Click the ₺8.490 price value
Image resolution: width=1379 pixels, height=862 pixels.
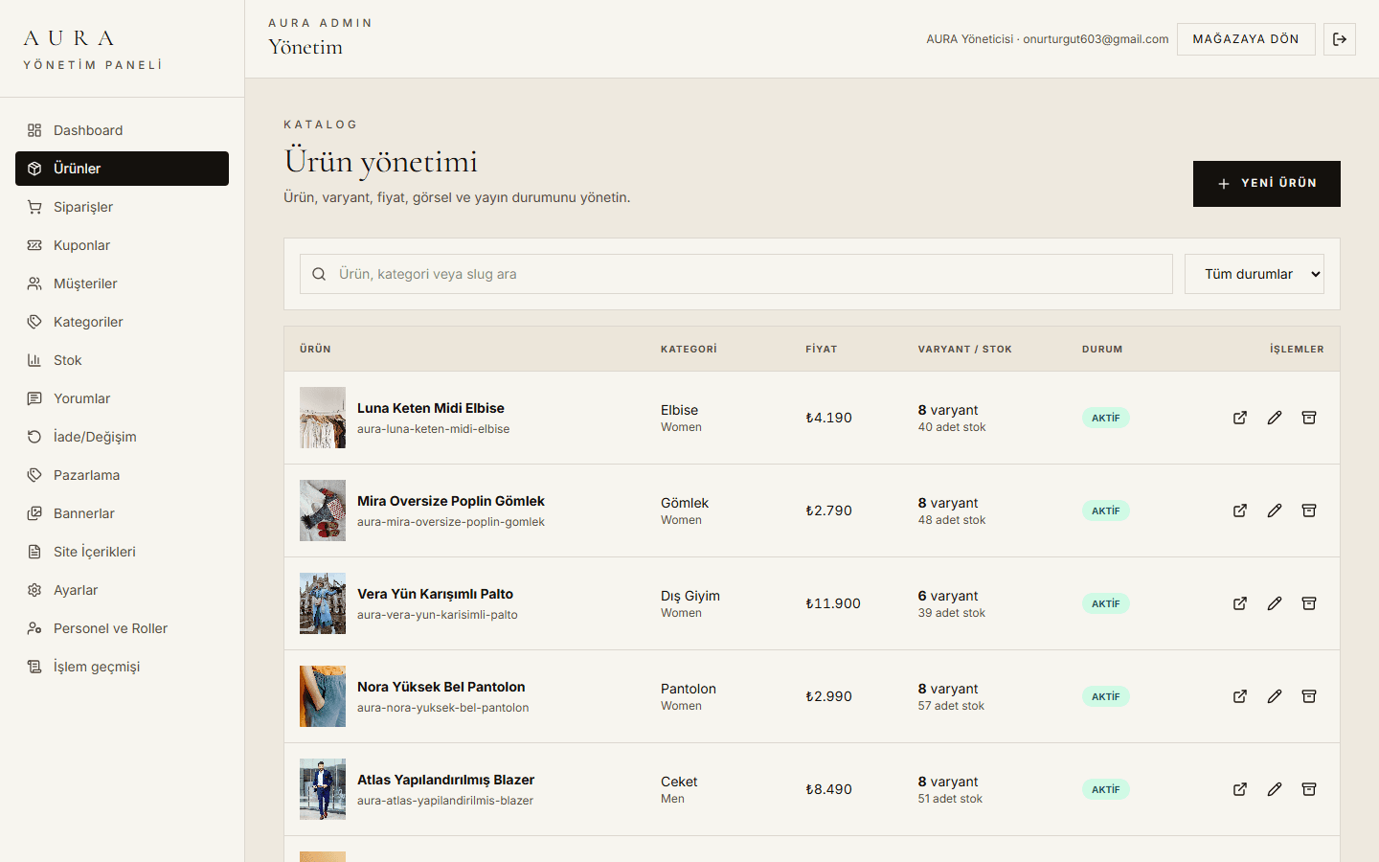point(829,789)
